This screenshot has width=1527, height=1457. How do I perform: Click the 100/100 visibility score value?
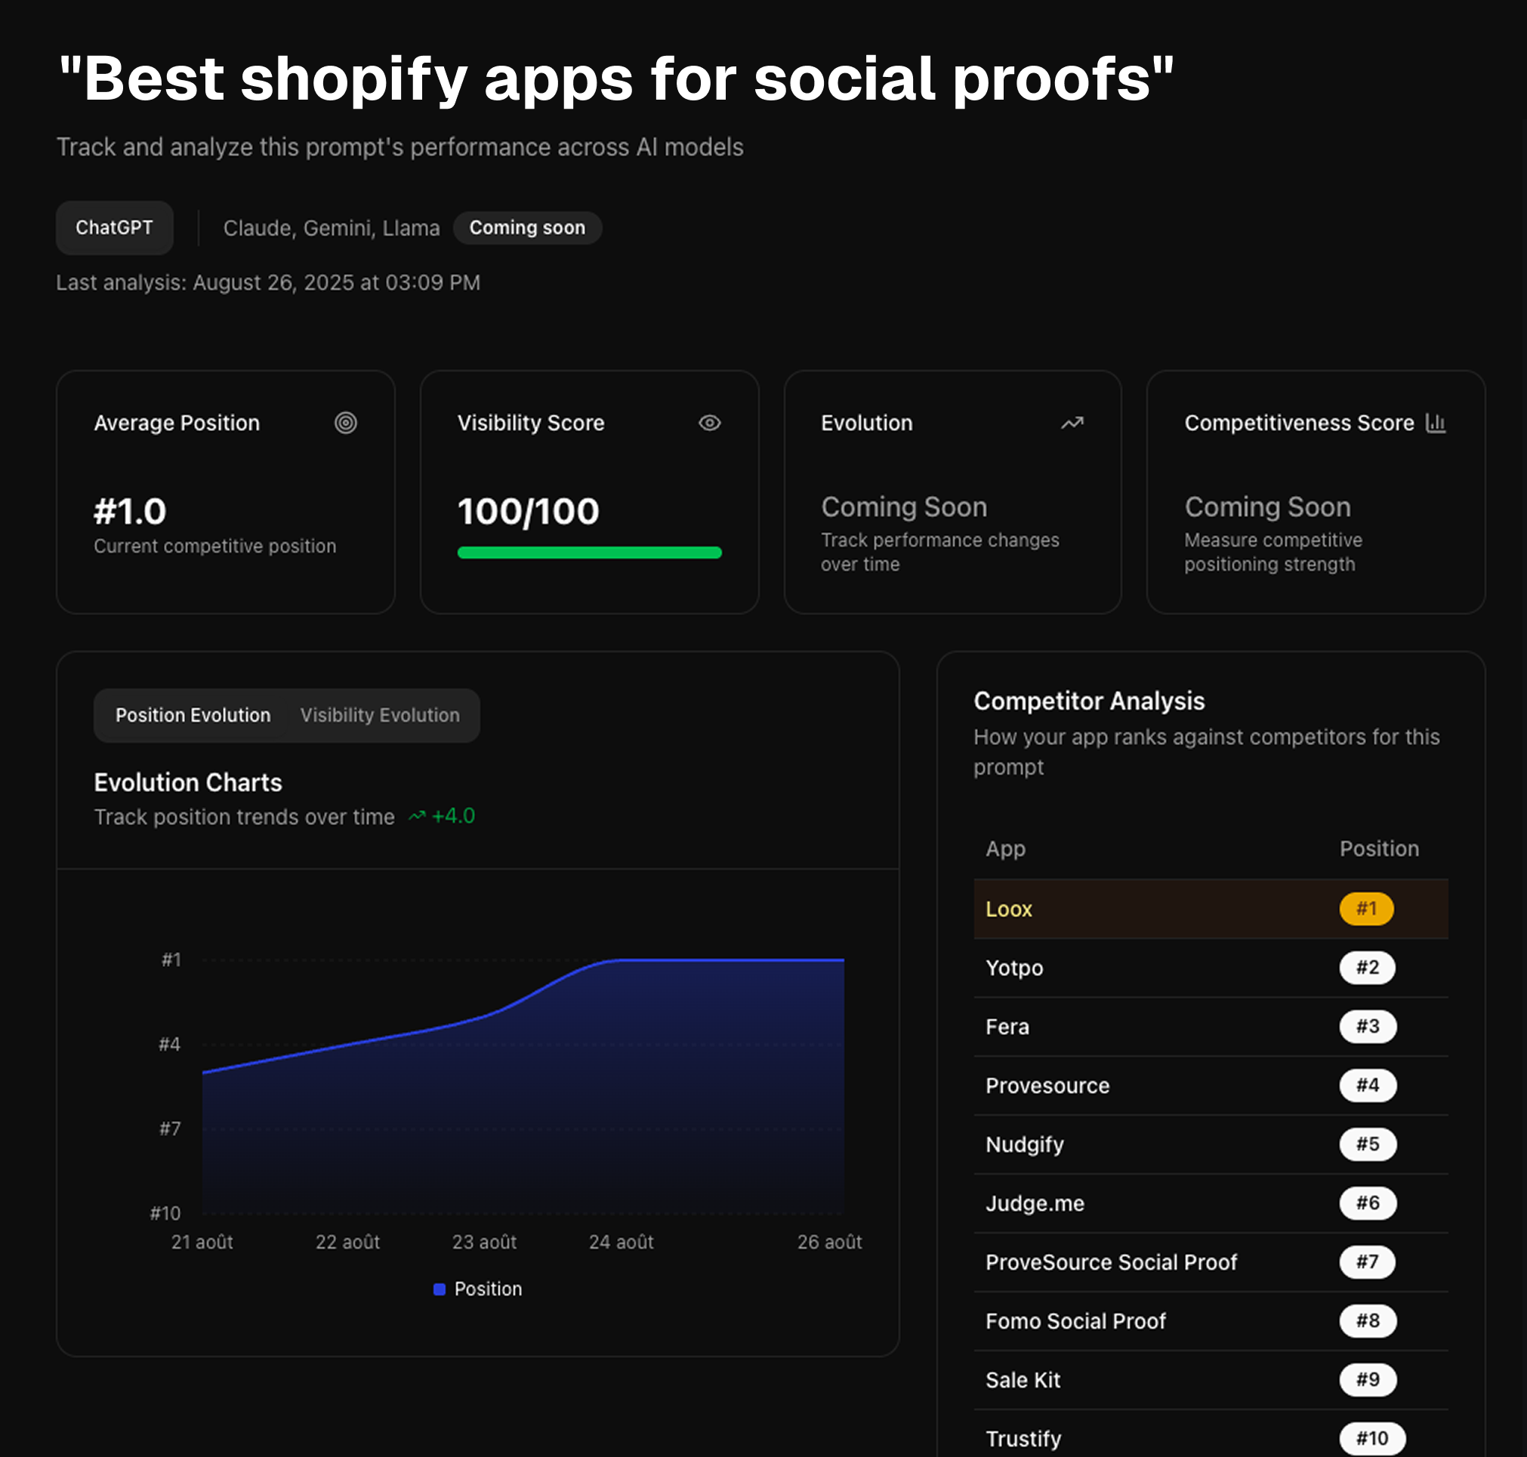(x=529, y=511)
